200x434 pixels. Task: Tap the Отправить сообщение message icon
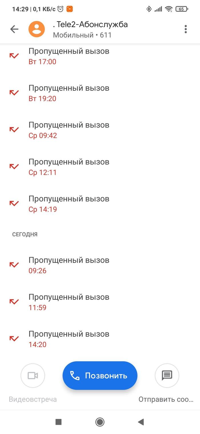(x=167, y=375)
